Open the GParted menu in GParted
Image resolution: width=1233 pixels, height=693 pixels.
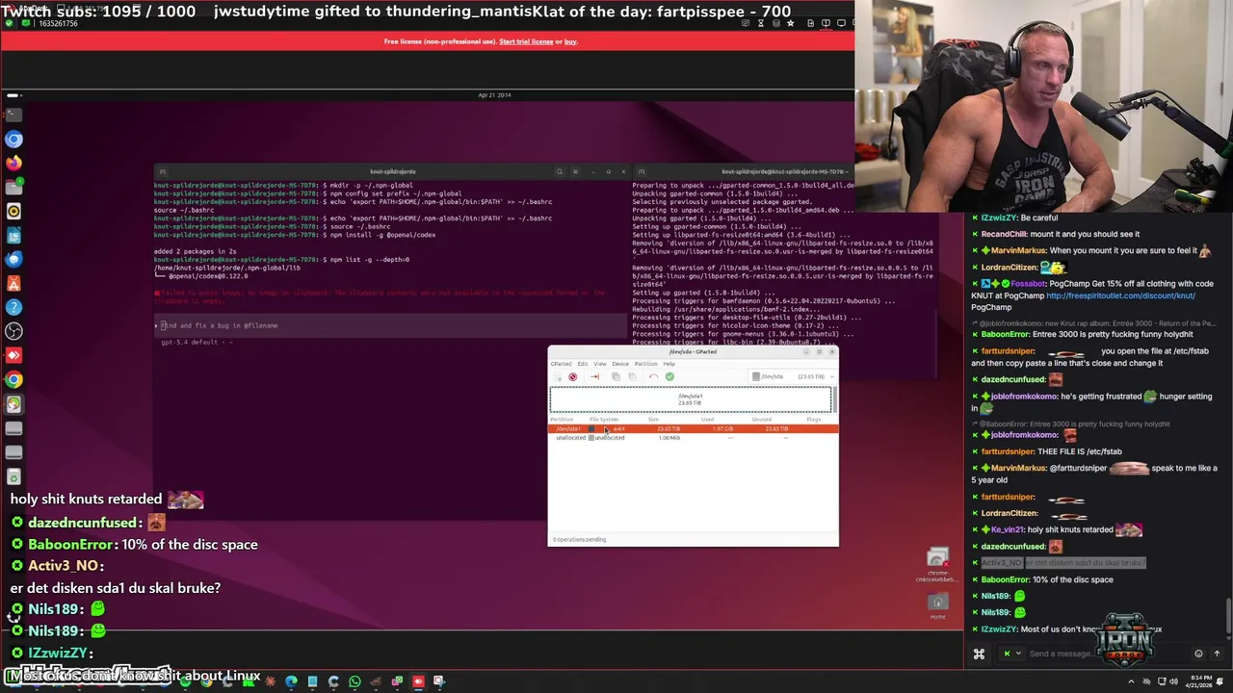click(562, 364)
